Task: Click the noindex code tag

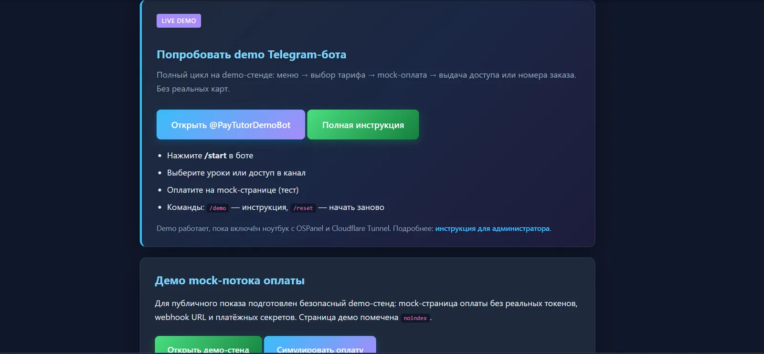Action: (415, 318)
